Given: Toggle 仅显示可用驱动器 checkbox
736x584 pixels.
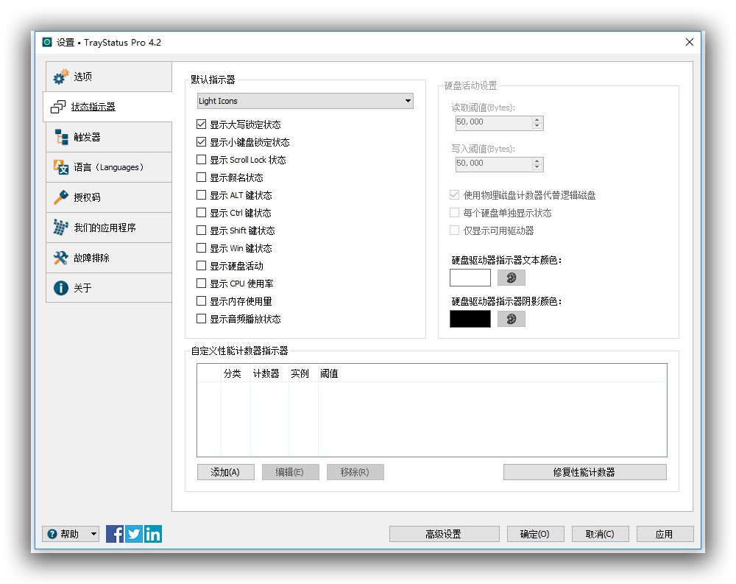Looking at the screenshot, I should (454, 231).
